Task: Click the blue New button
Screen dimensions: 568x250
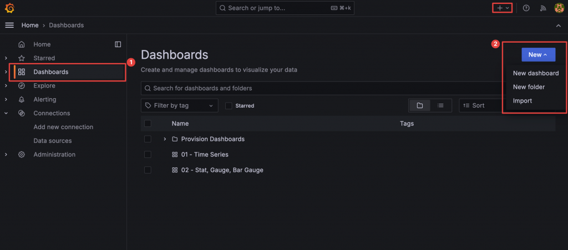Action: pos(538,54)
